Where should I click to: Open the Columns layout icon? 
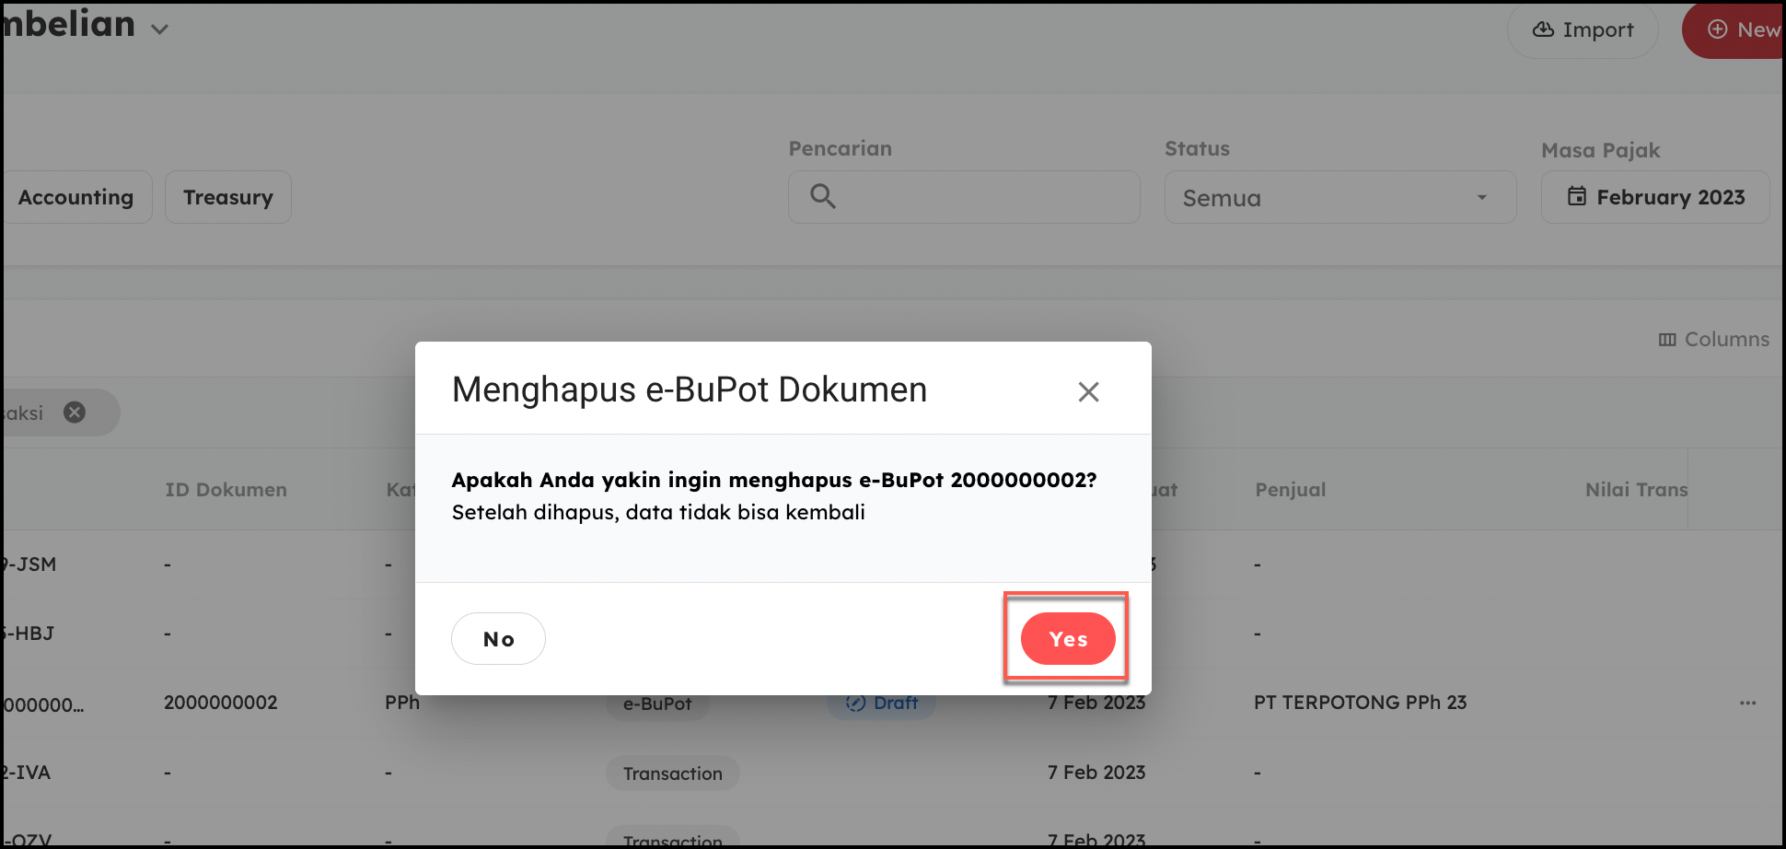(1667, 340)
